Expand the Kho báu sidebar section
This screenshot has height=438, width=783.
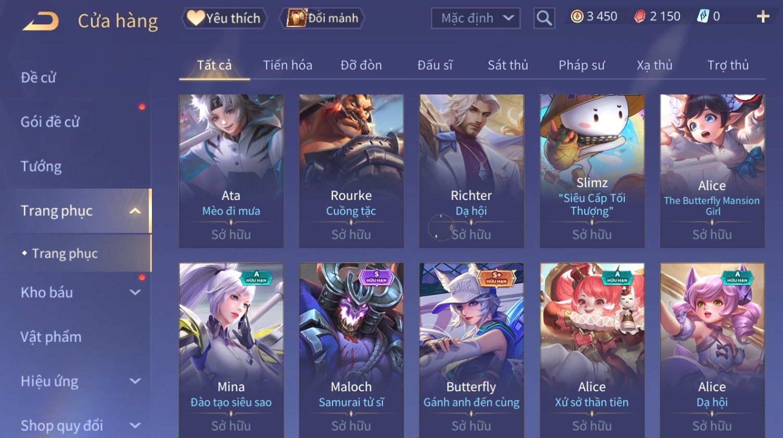(135, 293)
